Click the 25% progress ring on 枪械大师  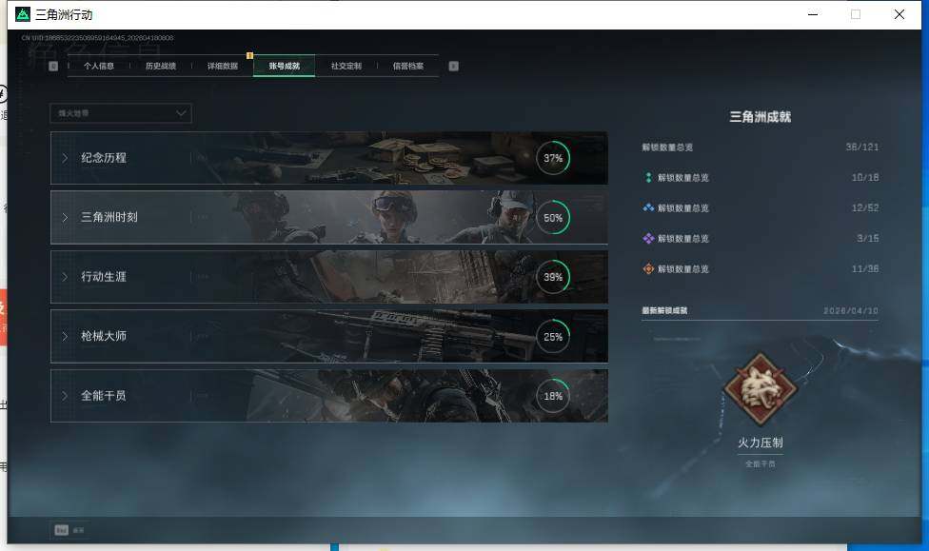(553, 337)
